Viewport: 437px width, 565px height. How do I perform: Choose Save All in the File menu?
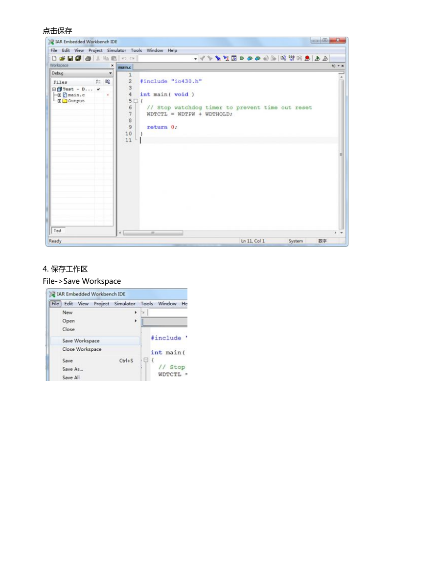pos(95,377)
